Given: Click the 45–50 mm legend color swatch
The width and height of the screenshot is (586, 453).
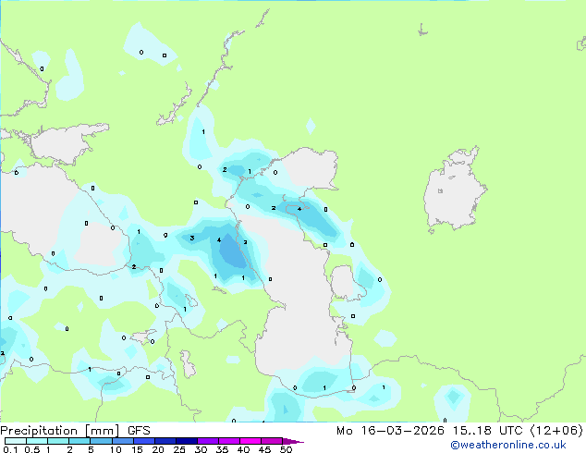Looking at the screenshot, I should pos(272,441).
